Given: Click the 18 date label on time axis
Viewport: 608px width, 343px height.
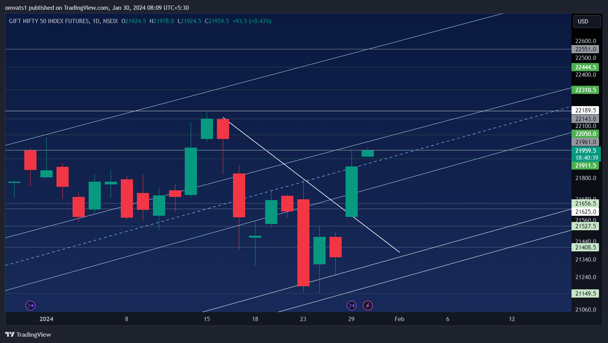Looking at the screenshot, I should (255, 319).
